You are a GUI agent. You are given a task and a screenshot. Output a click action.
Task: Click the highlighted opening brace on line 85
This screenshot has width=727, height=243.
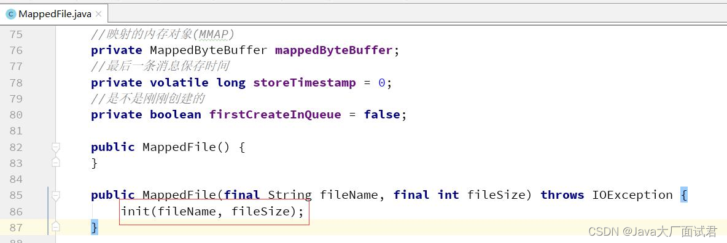[x=684, y=195]
